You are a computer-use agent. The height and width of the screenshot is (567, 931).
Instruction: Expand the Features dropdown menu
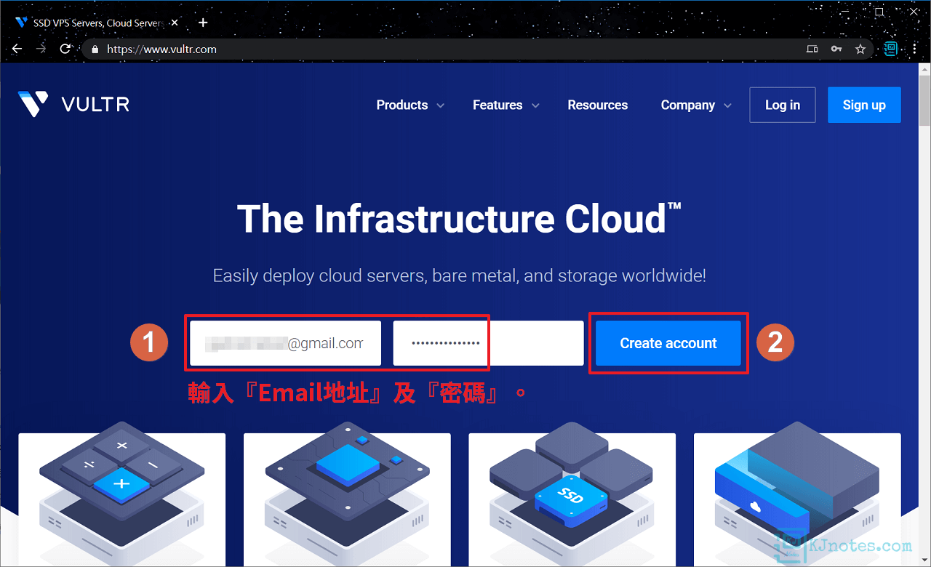tap(506, 105)
